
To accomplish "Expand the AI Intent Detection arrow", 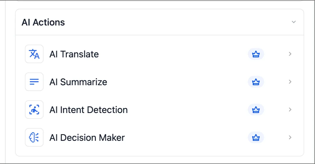I will coord(290,110).
